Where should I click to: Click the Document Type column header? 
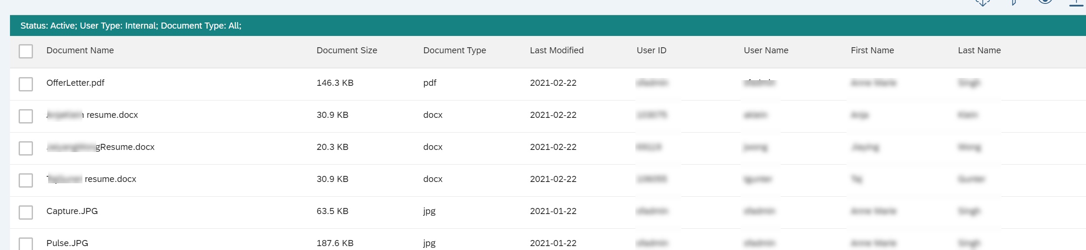[455, 50]
